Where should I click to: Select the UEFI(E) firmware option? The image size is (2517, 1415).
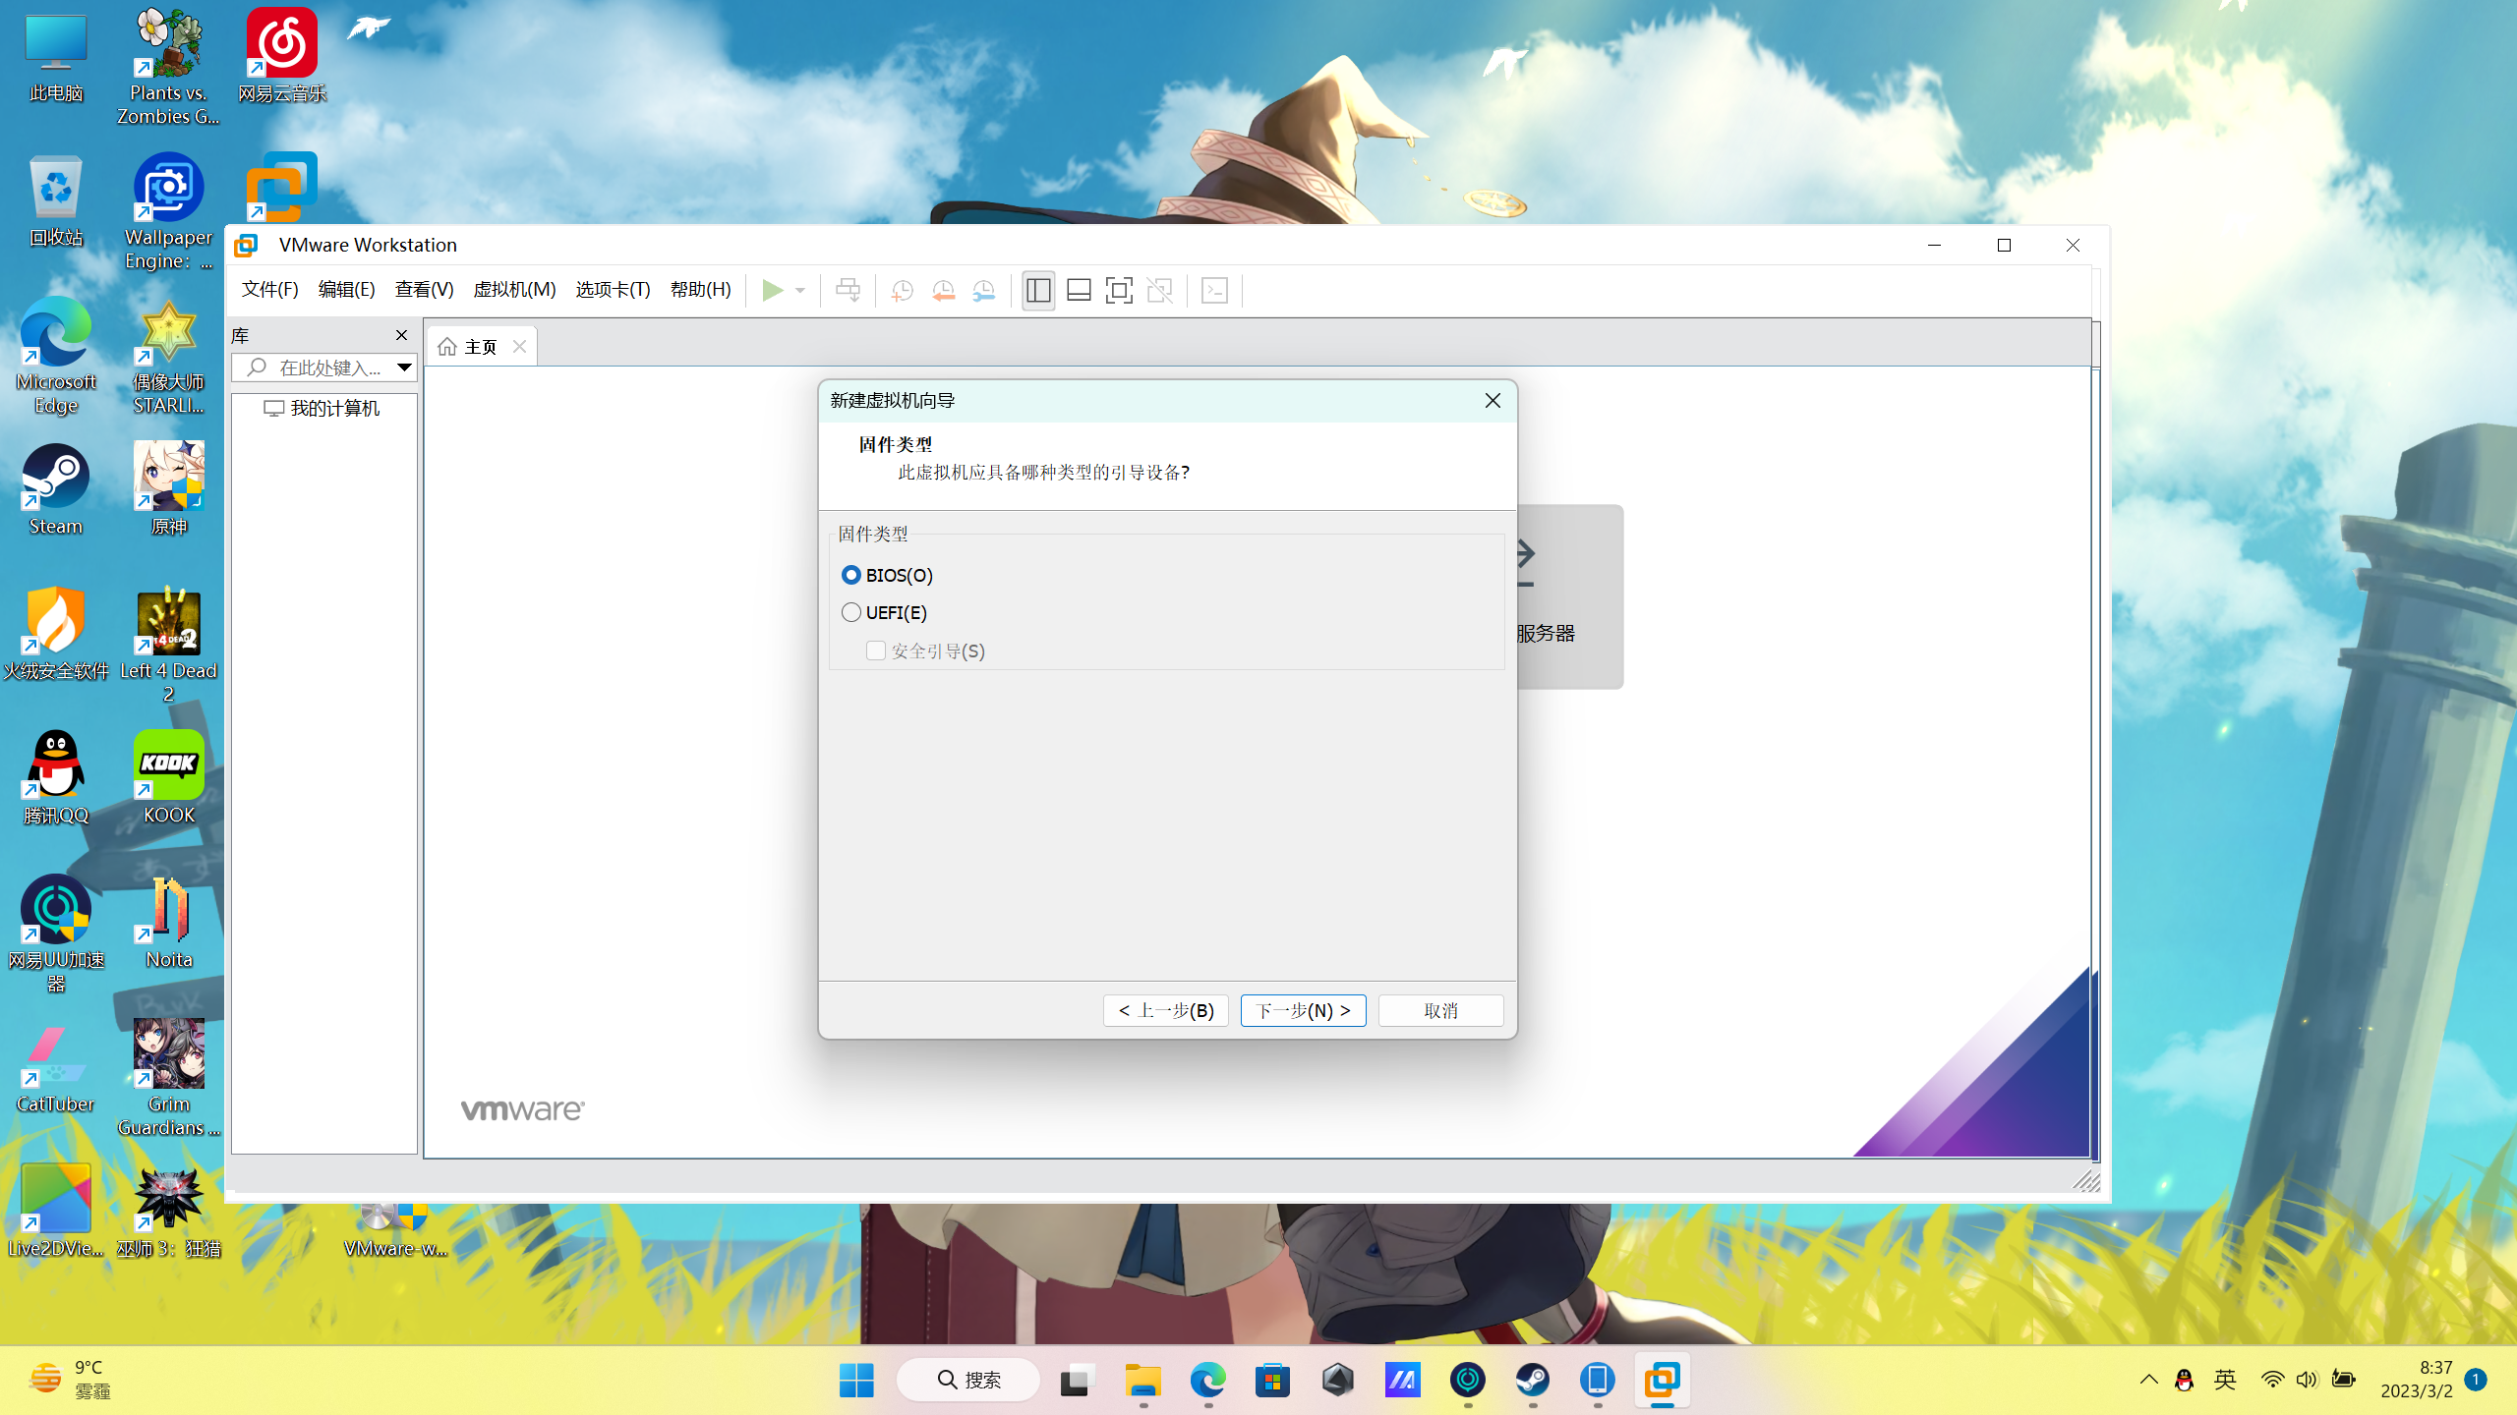pos(851,612)
